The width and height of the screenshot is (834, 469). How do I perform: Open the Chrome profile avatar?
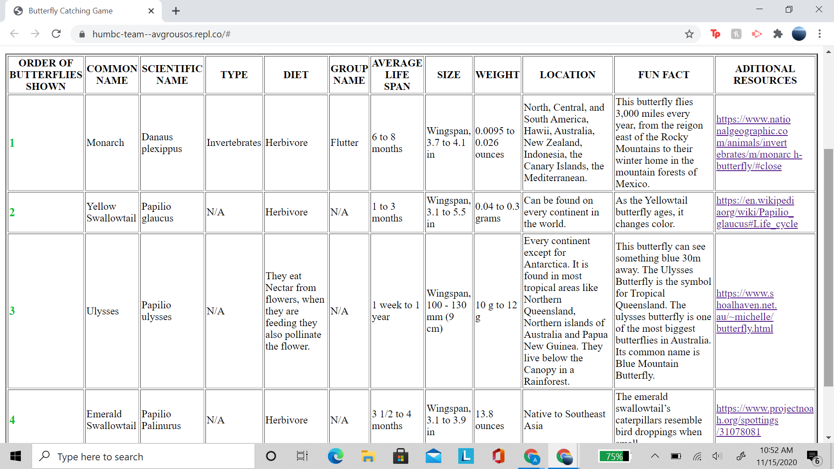799,34
